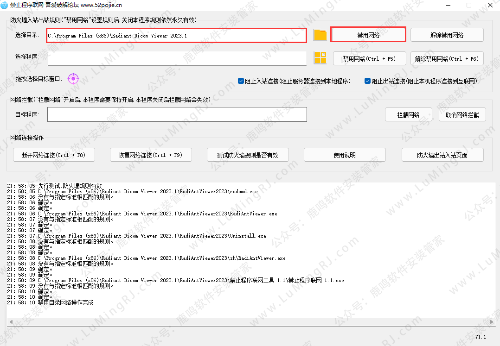Click the app icon in the title bar
Screen dimensions: 500x346
pos(5,5)
